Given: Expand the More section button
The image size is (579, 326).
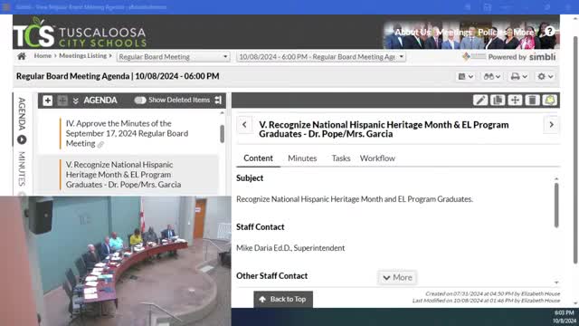Looking at the screenshot, I should (397, 277).
